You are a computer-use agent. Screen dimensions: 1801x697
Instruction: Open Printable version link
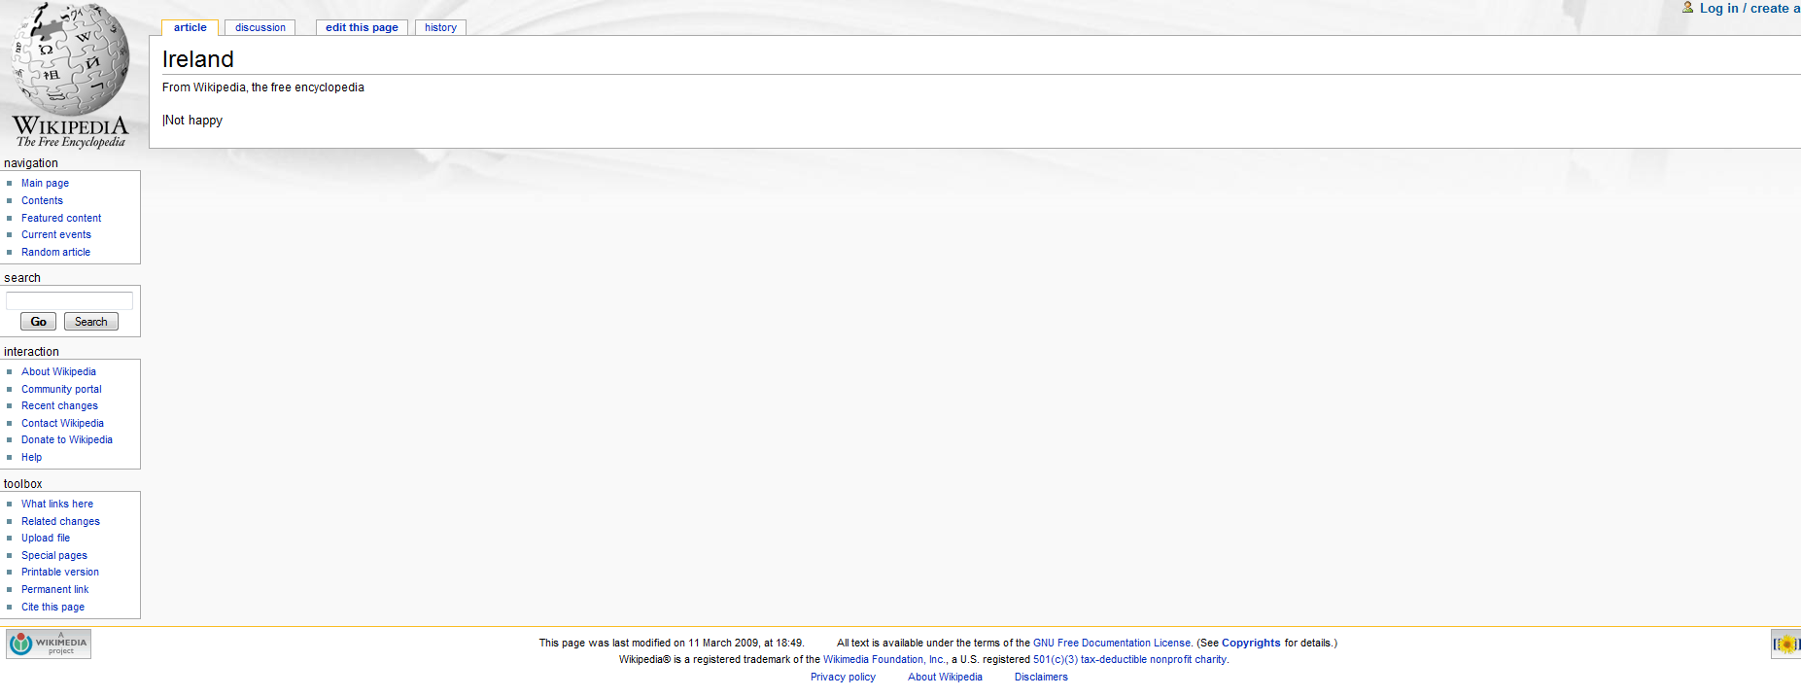[x=60, y=572]
